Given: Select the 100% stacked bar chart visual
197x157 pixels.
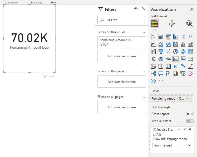Looking at the screenshot, I should click(183, 37).
